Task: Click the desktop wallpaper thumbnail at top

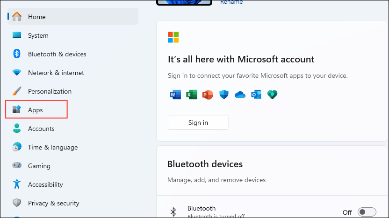Action: pyautogui.click(x=184, y=2)
